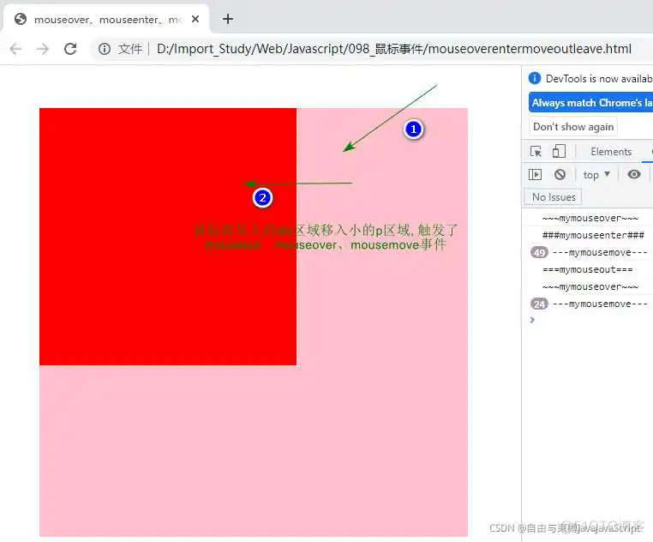Click the browser back arrow
The height and width of the screenshot is (542, 653).
tap(15, 49)
